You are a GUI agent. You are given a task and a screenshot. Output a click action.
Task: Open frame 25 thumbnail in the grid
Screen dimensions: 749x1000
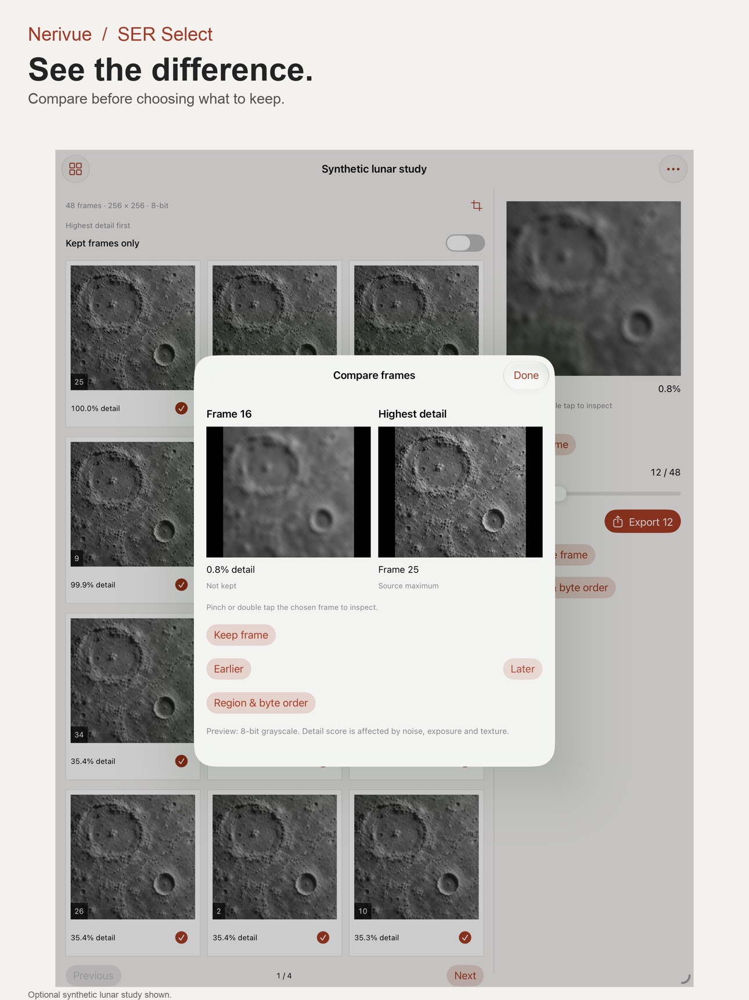point(132,328)
